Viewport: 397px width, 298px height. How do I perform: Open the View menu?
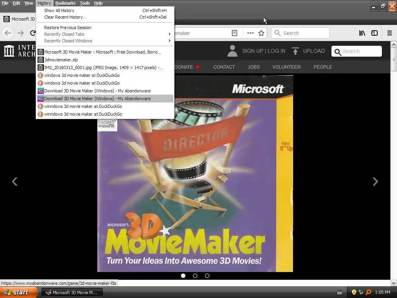(x=29, y=3)
